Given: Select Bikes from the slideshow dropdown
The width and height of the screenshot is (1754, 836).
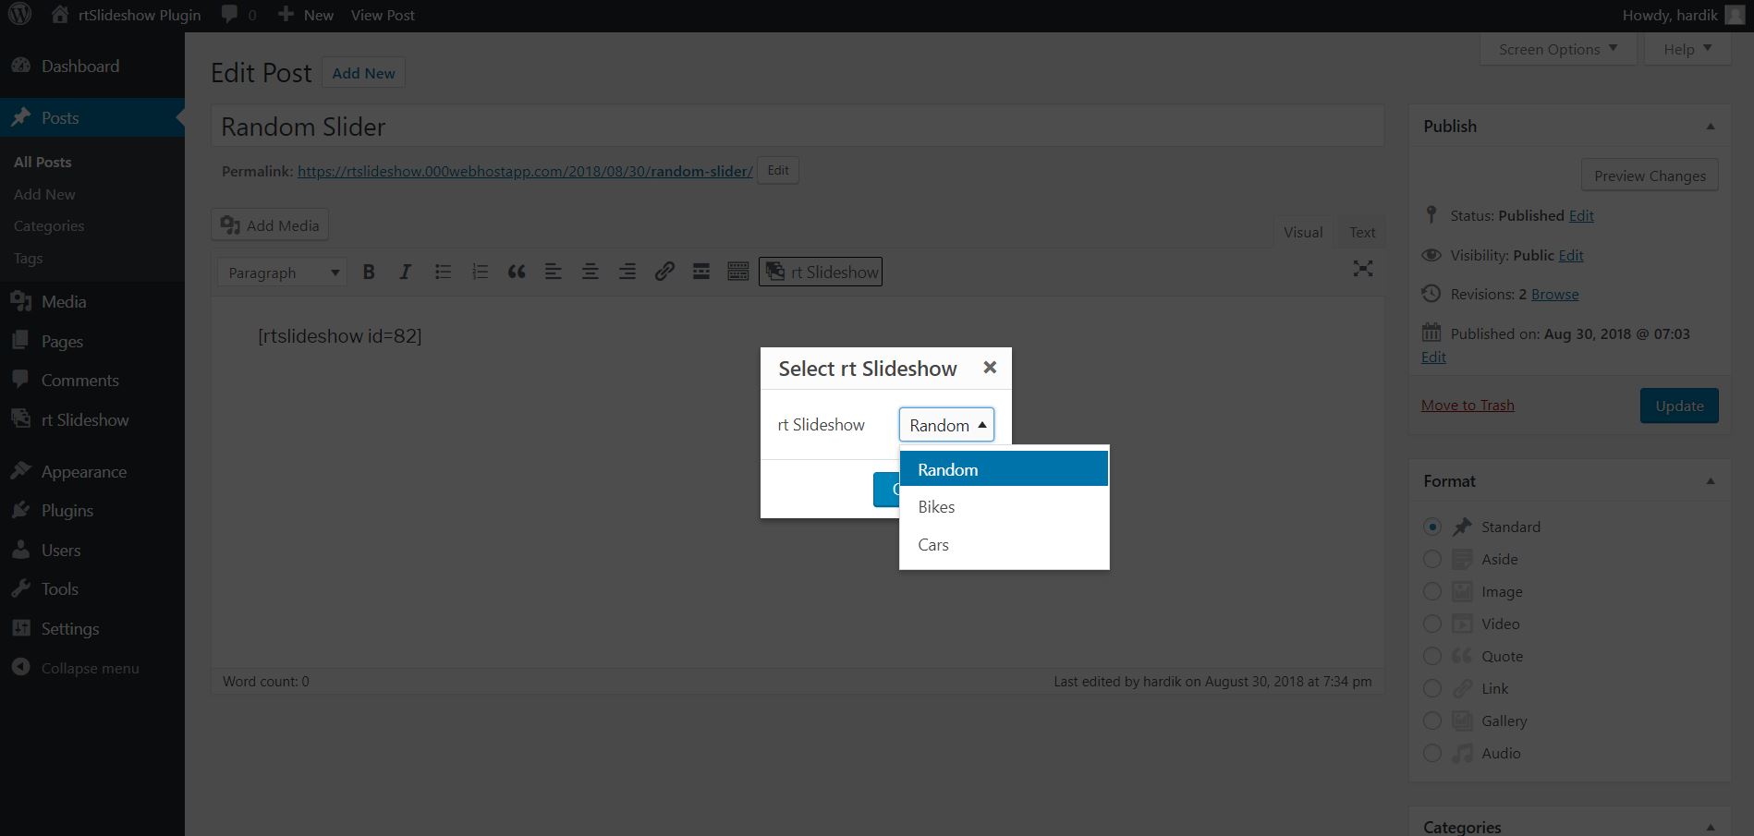Looking at the screenshot, I should pos(935,506).
